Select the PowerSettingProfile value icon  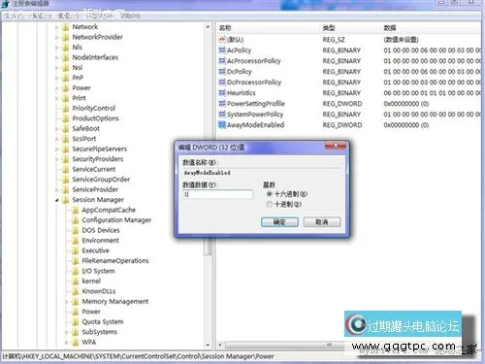(x=222, y=103)
